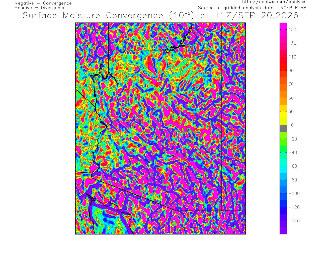Screen dimensions: 321x257
Task: Click the 11Z/SEP 20,2026 timestamp text
Action: [257, 16]
